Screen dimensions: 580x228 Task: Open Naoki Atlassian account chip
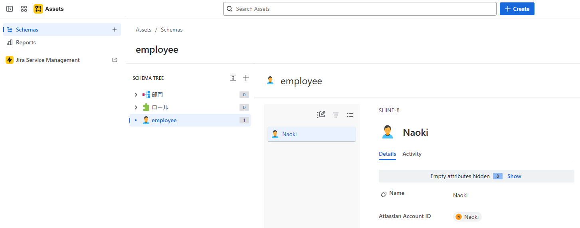(467, 217)
